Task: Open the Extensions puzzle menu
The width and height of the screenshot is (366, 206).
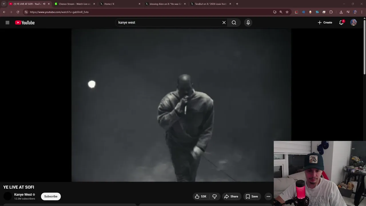Action: (x=331, y=12)
